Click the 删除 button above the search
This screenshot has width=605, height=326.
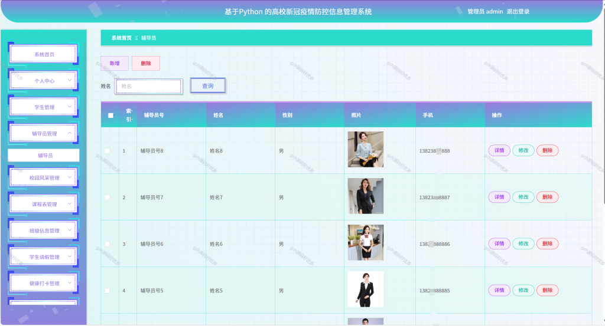click(x=146, y=63)
